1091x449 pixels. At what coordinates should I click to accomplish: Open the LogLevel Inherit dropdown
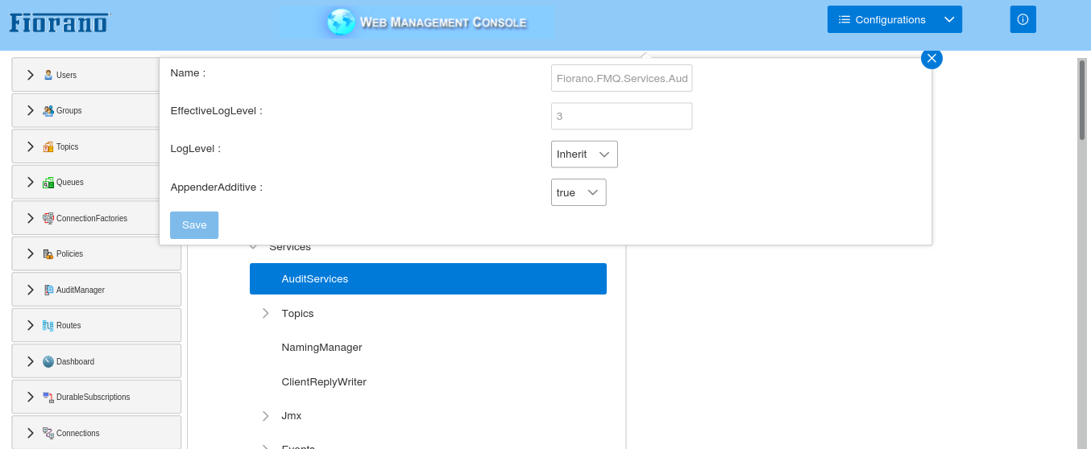pos(584,154)
